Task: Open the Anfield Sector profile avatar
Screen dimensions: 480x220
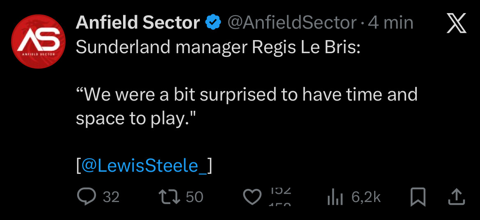Action: (x=38, y=41)
